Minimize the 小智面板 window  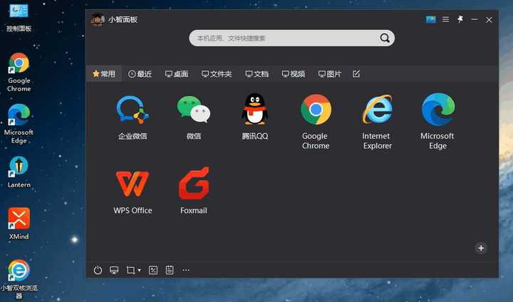coord(475,20)
